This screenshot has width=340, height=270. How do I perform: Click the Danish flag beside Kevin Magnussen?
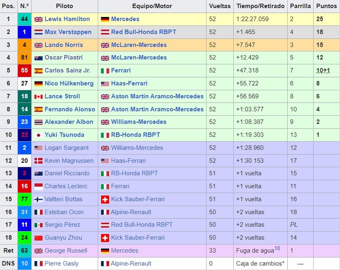click(38, 161)
